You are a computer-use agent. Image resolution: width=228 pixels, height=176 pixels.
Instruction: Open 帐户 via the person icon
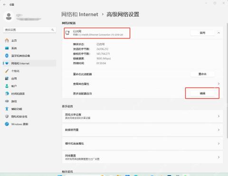(7, 86)
